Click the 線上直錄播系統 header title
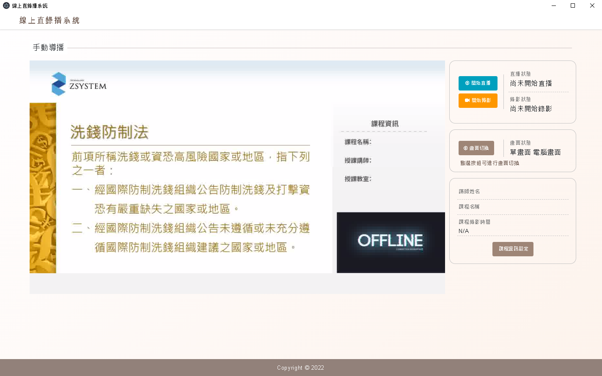The width and height of the screenshot is (602, 376). pyautogui.click(x=49, y=20)
